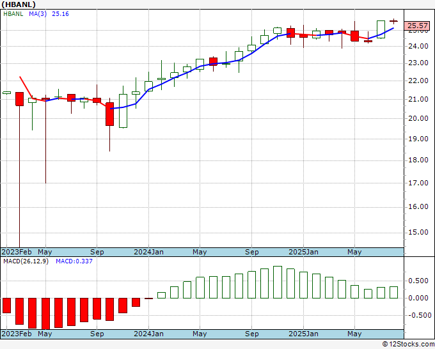Click 2023Feb on the price chart time axis

[17, 252]
